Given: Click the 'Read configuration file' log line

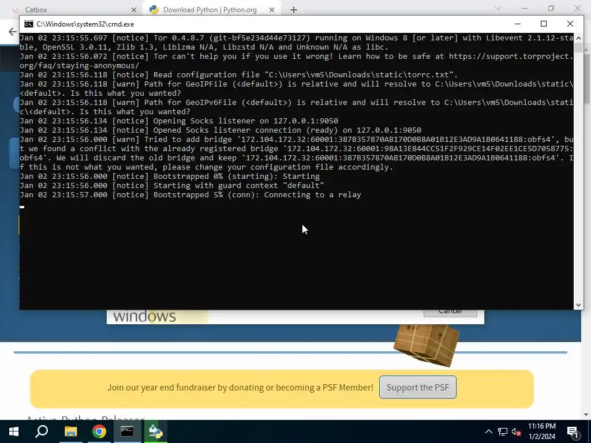Looking at the screenshot, I should coord(238,74).
